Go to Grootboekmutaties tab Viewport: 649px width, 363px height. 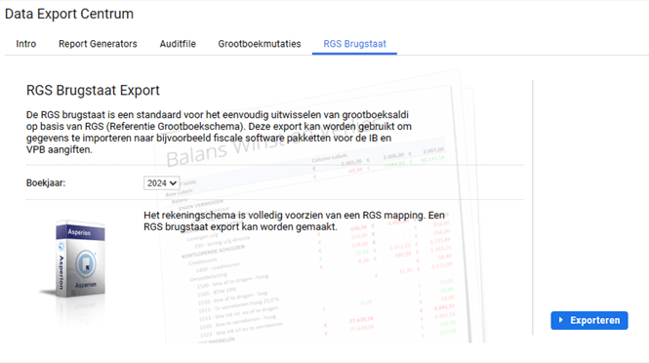point(260,44)
